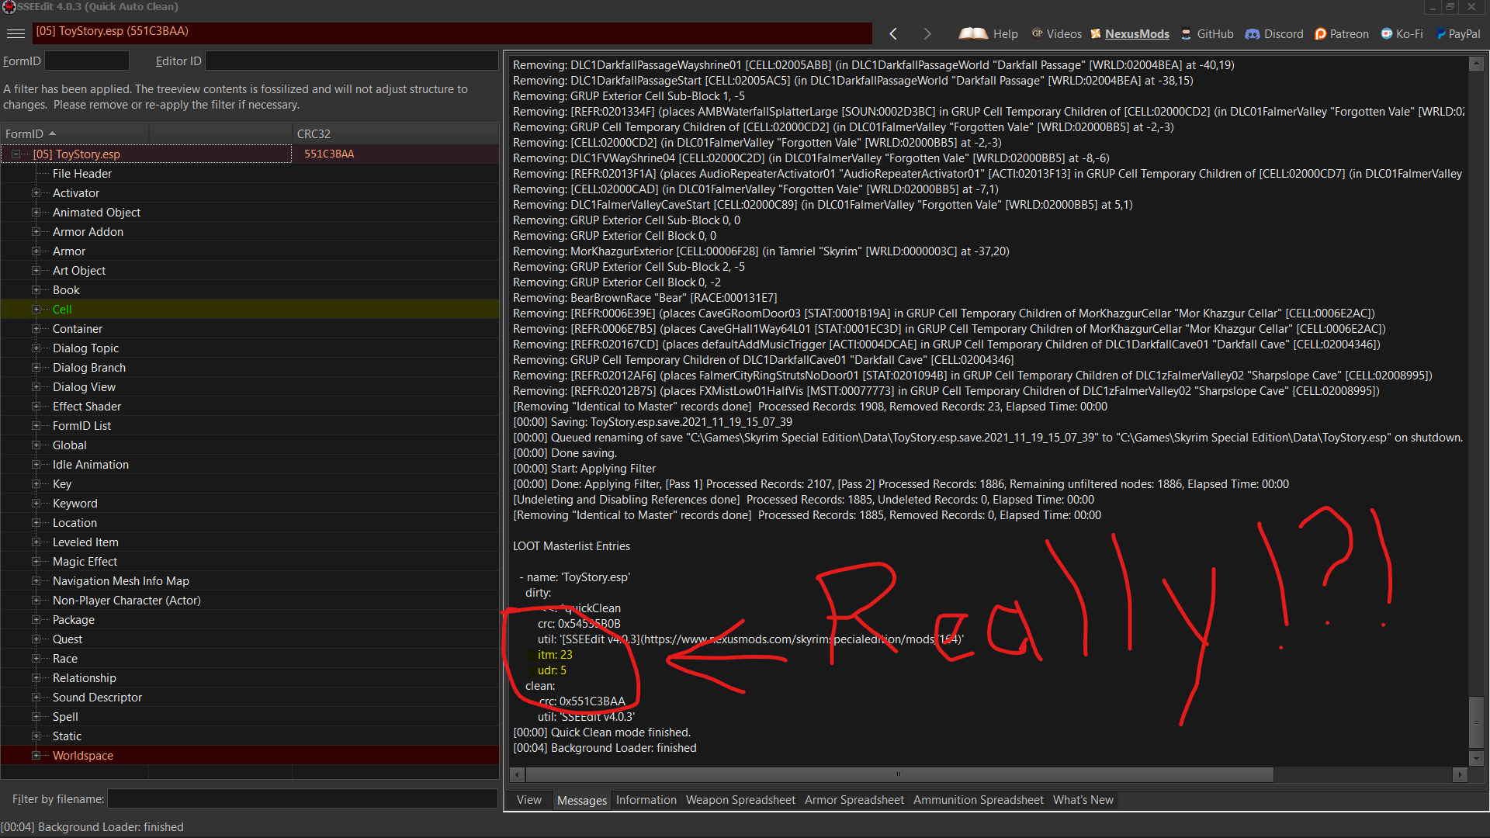
Task: Open the Patreon link
Action: click(x=1342, y=33)
